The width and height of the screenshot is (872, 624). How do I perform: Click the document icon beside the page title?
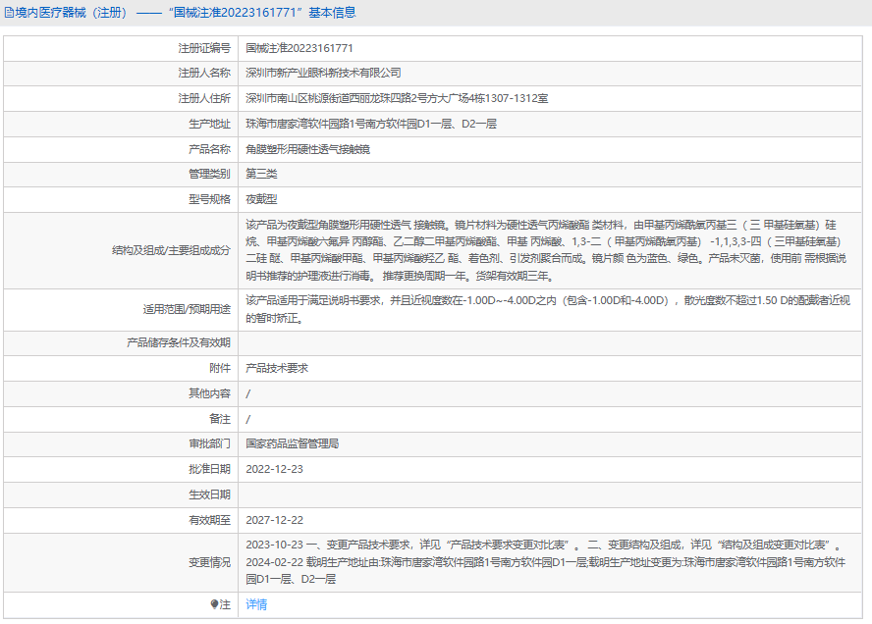click(x=9, y=13)
